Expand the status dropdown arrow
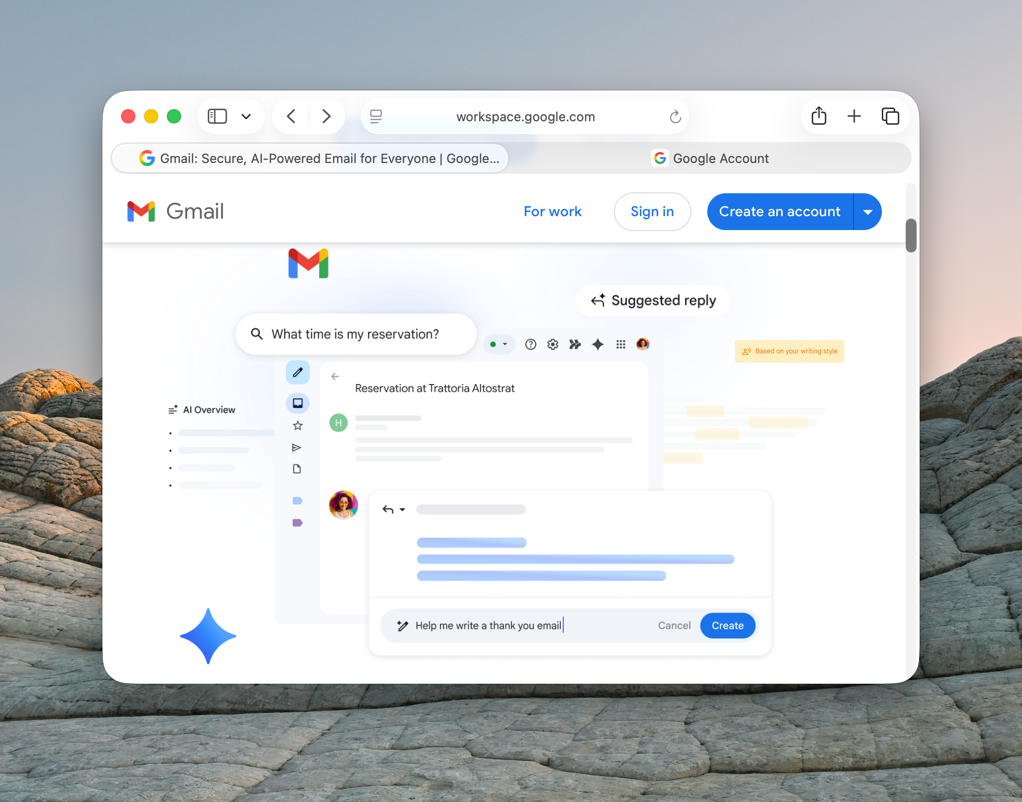Viewport: 1022px width, 802px height. click(505, 344)
